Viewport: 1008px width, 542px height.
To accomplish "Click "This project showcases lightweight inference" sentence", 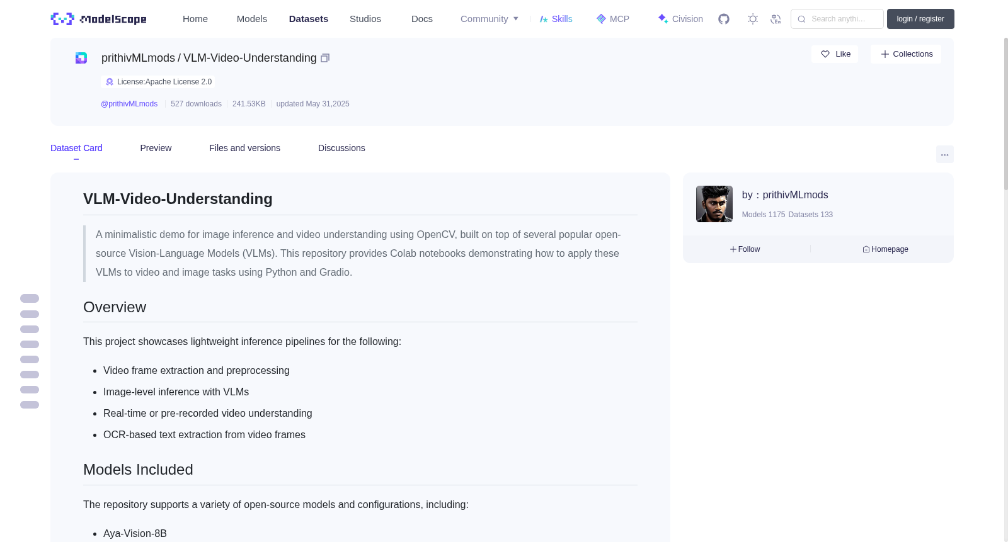I will point(242,342).
